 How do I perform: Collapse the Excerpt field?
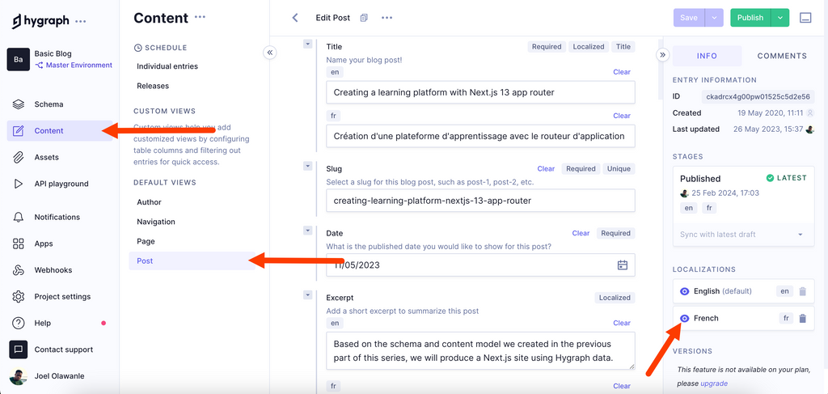[x=307, y=294]
